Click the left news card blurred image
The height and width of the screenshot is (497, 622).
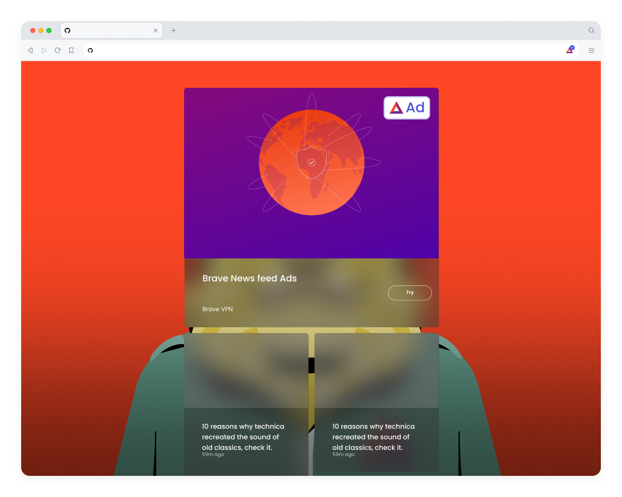click(x=246, y=371)
